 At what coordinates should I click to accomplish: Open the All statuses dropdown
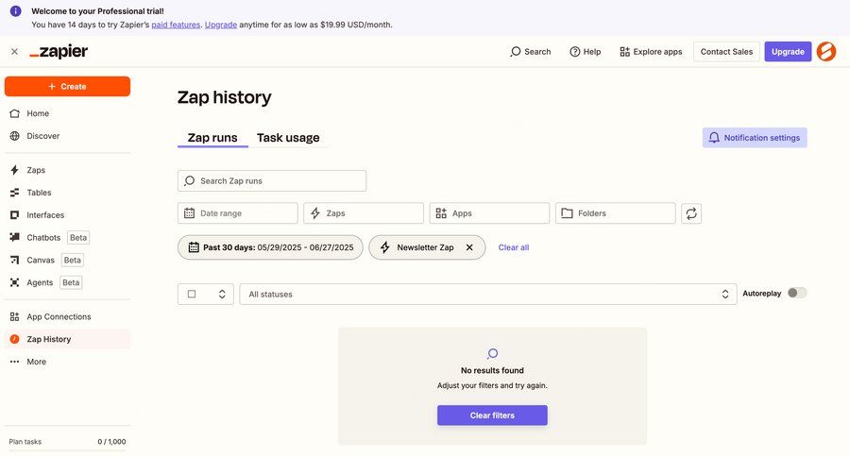488,294
